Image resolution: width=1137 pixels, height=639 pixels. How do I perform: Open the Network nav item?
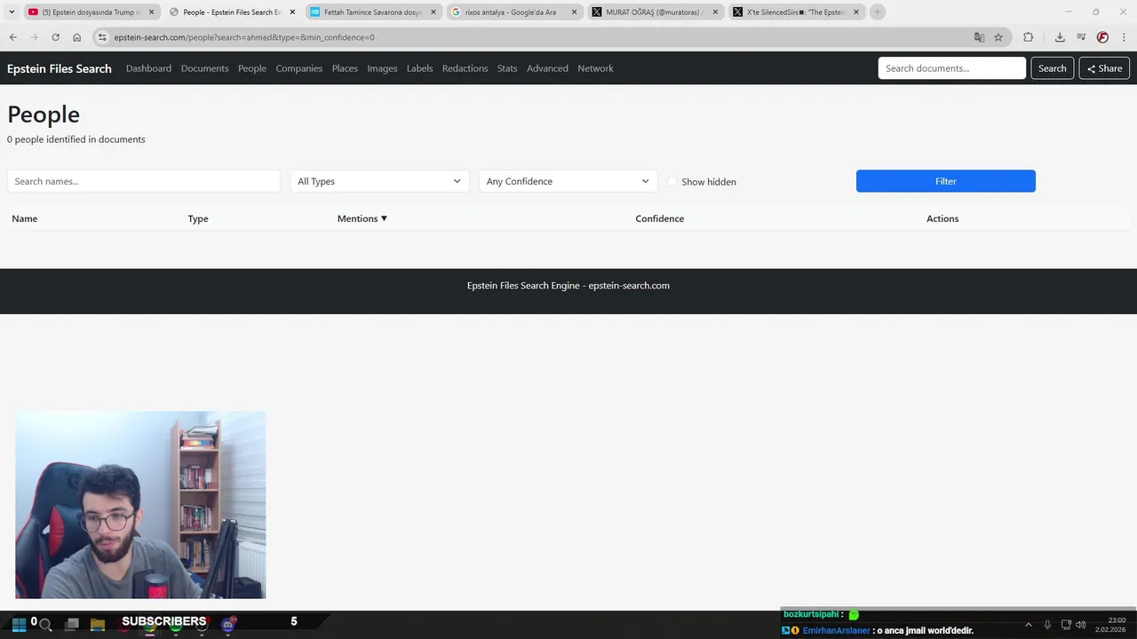[595, 68]
